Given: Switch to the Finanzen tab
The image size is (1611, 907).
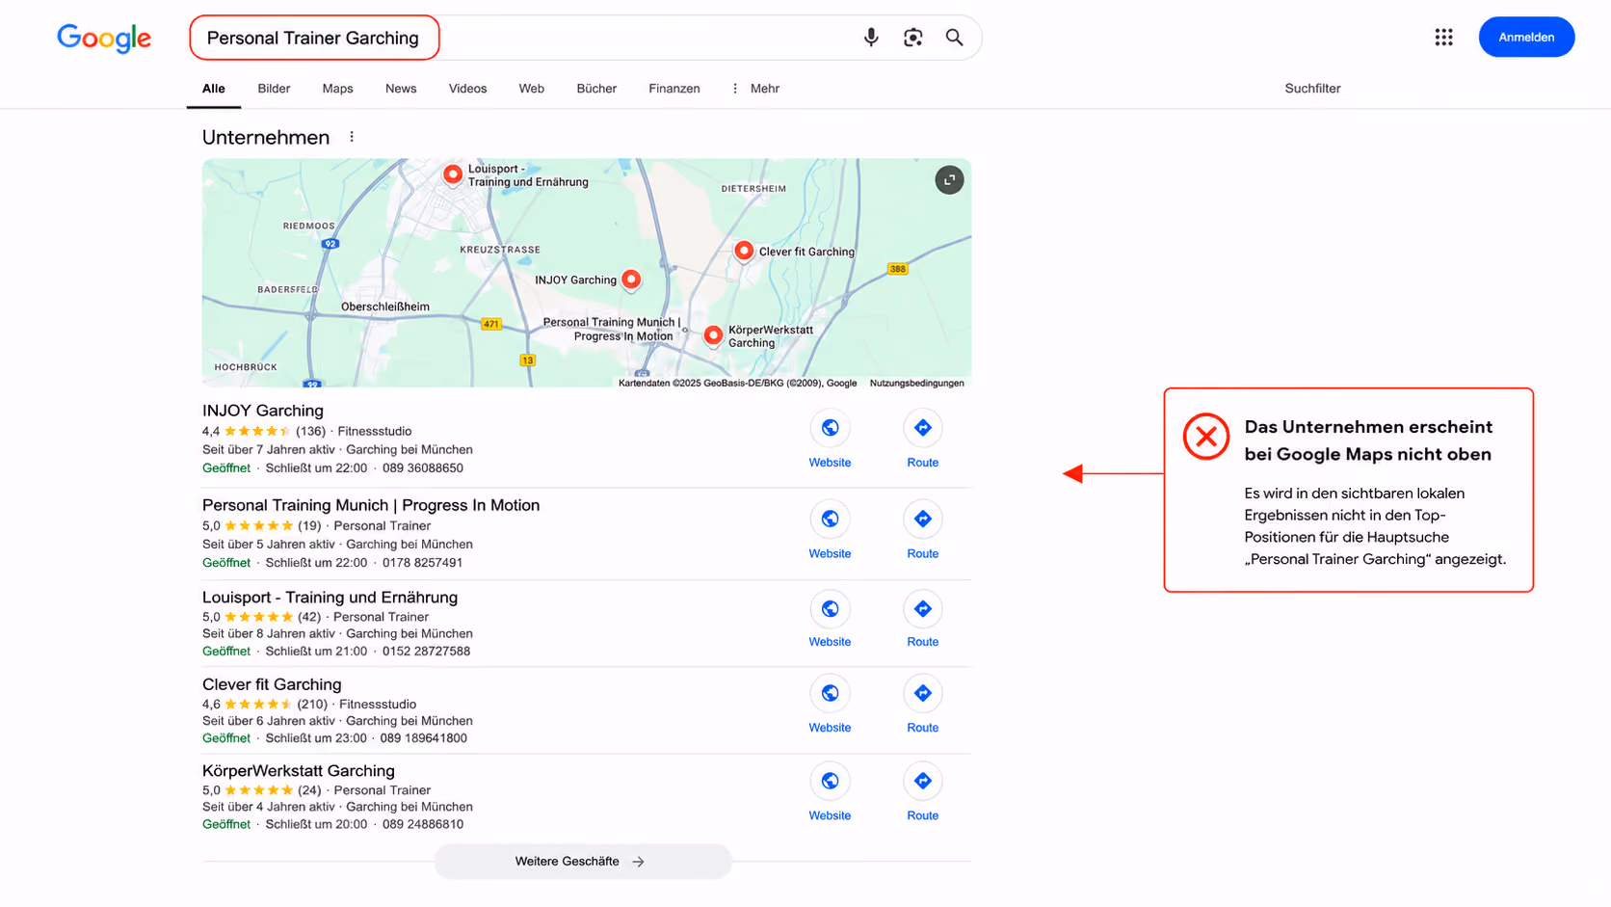Looking at the screenshot, I should 674,89.
